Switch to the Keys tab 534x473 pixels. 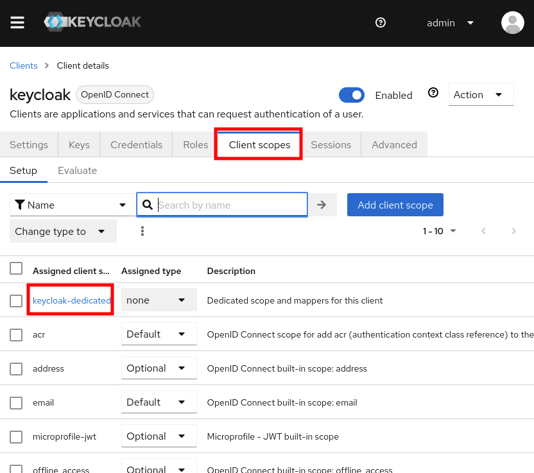point(79,145)
